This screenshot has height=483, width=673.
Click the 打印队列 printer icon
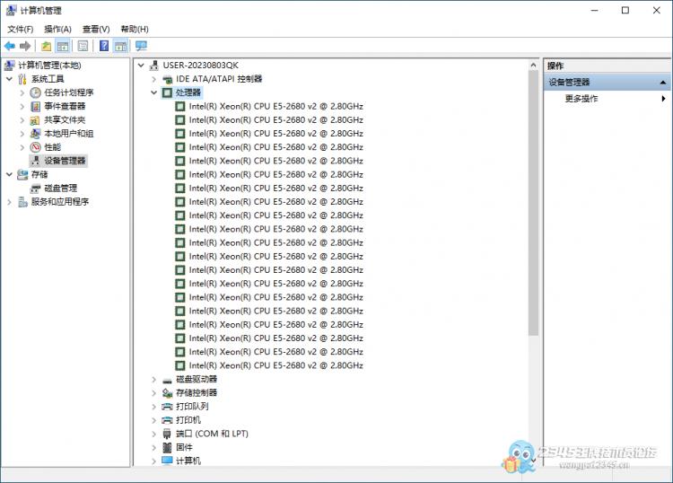[x=168, y=407]
